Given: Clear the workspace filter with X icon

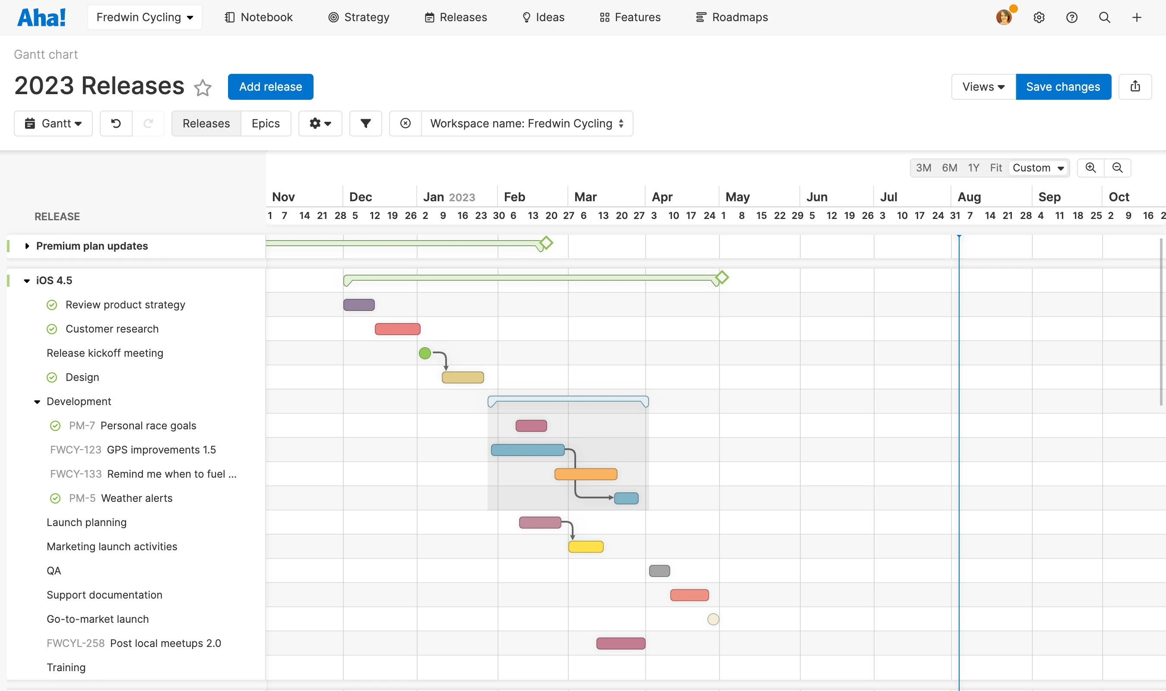Looking at the screenshot, I should (406, 124).
